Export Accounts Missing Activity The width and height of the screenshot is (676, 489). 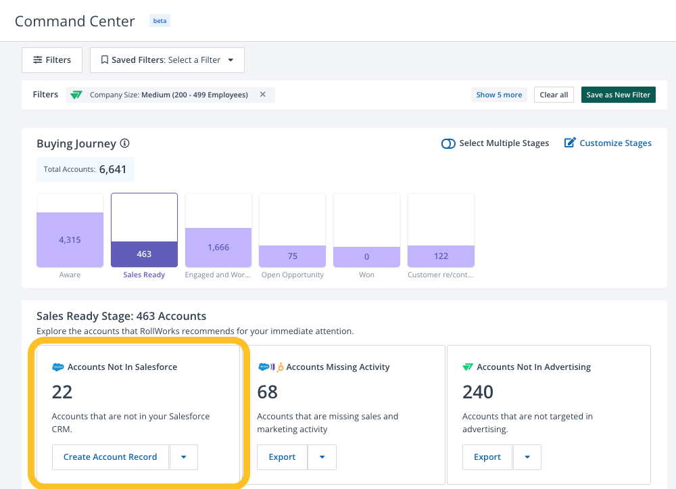pyautogui.click(x=282, y=457)
